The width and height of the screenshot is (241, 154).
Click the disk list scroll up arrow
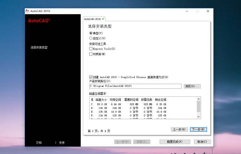[198, 99]
